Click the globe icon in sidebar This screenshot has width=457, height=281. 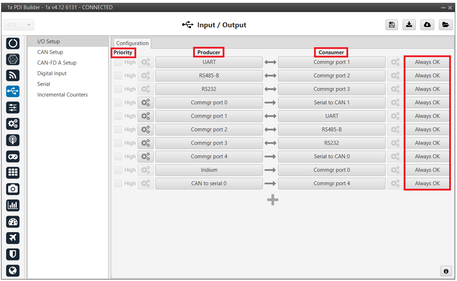pos(13,270)
